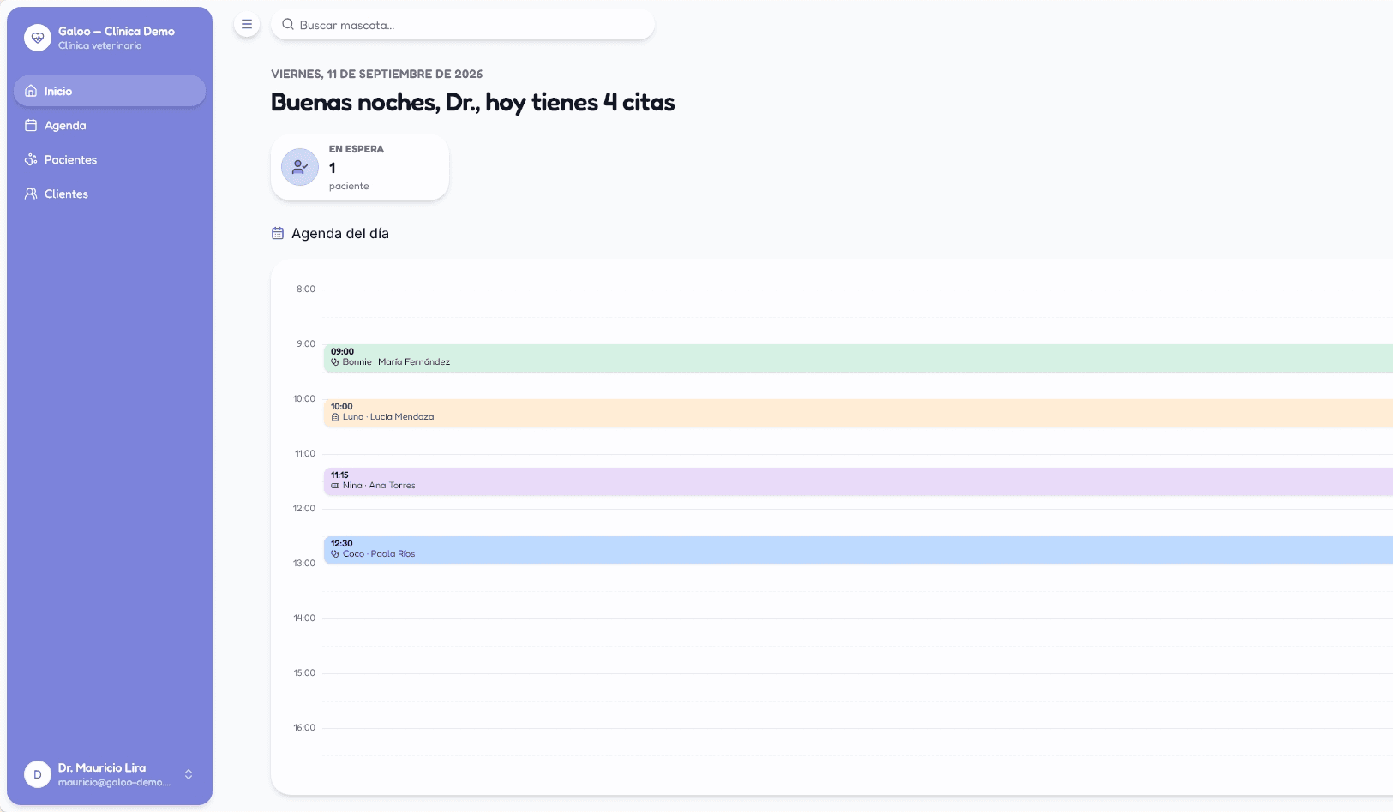Click the date Viernes, 11 de septiembre de 2026
The width and height of the screenshot is (1393, 812).
click(x=377, y=74)
